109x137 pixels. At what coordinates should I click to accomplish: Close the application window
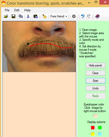click(105, 2)
